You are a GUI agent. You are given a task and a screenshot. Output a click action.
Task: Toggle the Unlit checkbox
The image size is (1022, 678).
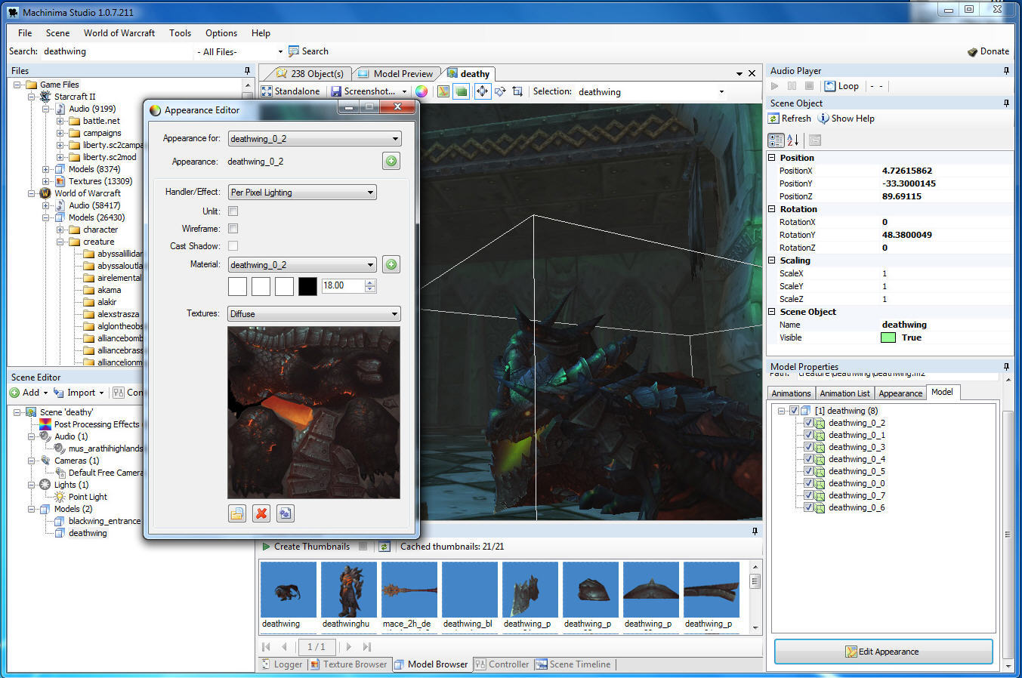tap(233, 211)
